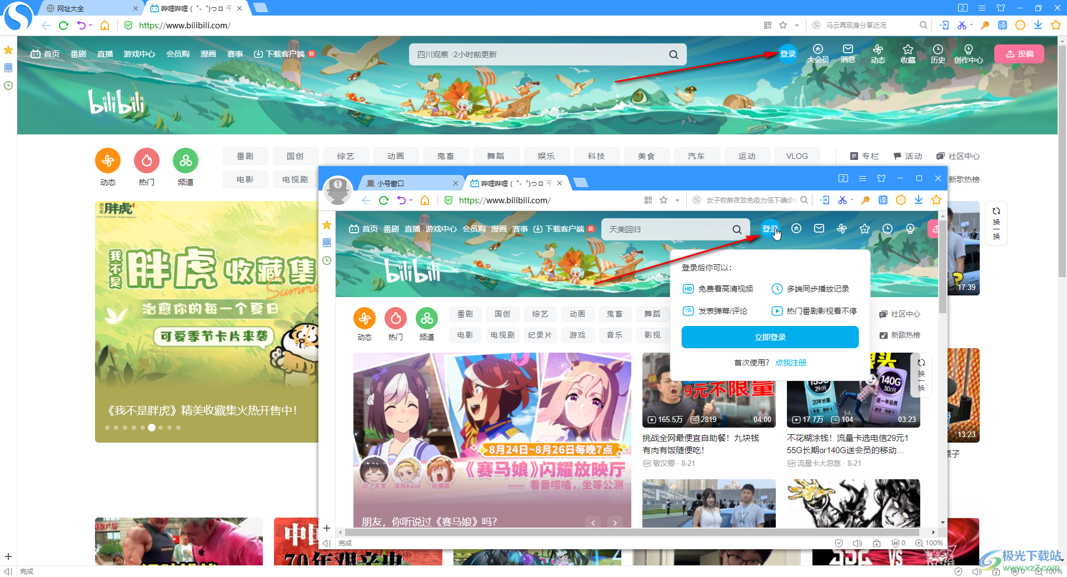Select the 国创 category in the main window
The width and height of the screenshot is (1067, 577).
[295, 156]
